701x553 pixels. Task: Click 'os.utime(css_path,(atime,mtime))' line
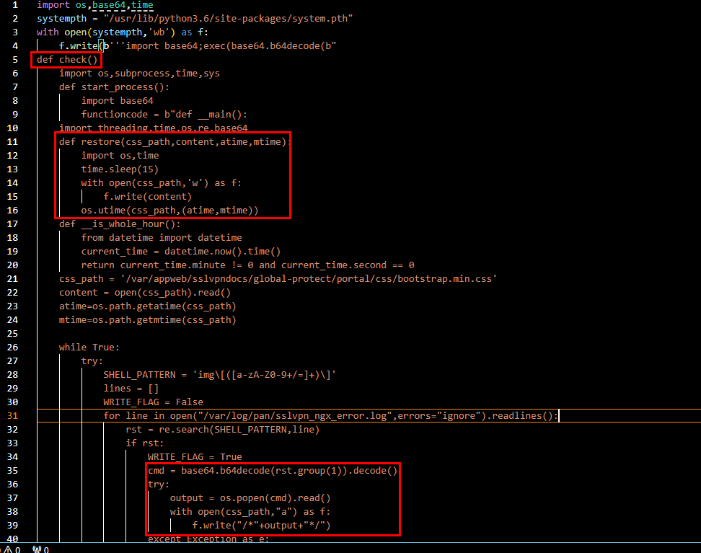coord(170,210)
